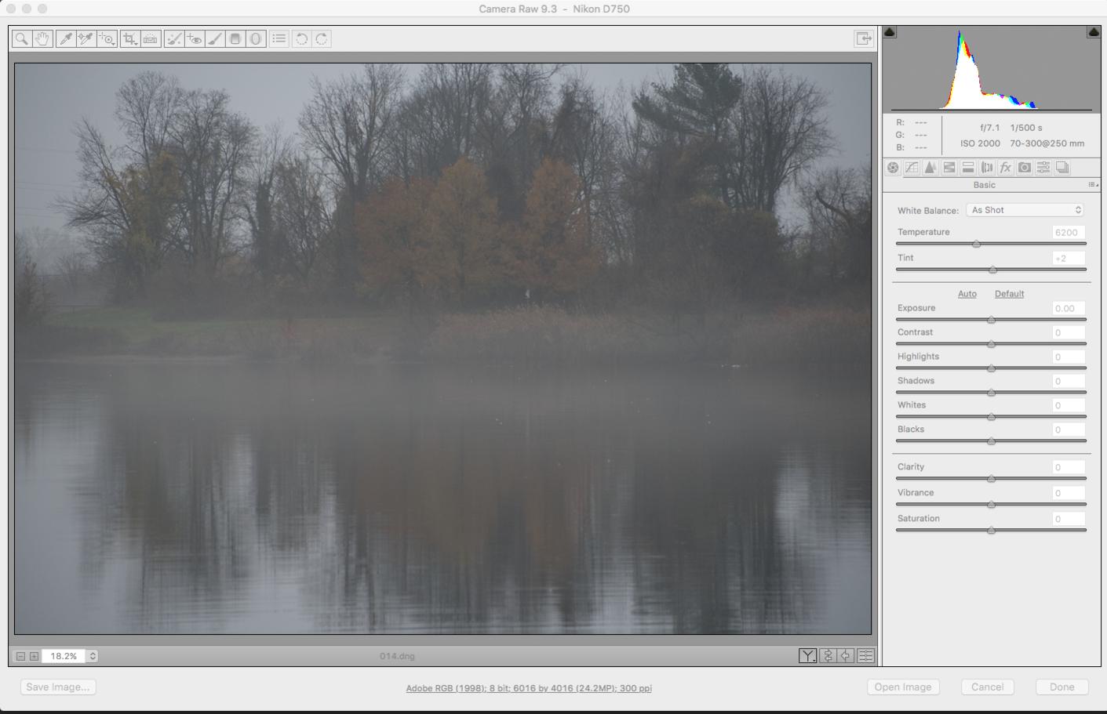The width and height of the screenshot is (1107, 714).
Task: Toggle full screen mode icon
Action: [863, 38]
